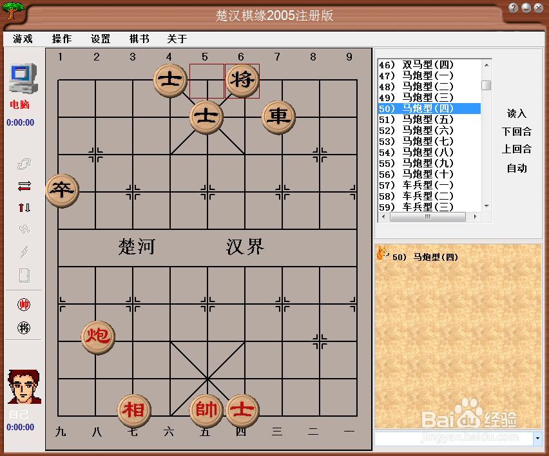The height and width of the screenshot is (456, 549).
Task: Click the blank page icon in sidebar
Action: click(24, 276)
